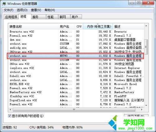Click 物理内存: 90% in status bar
The image size is (156, 132).
(x=72, y=127)
